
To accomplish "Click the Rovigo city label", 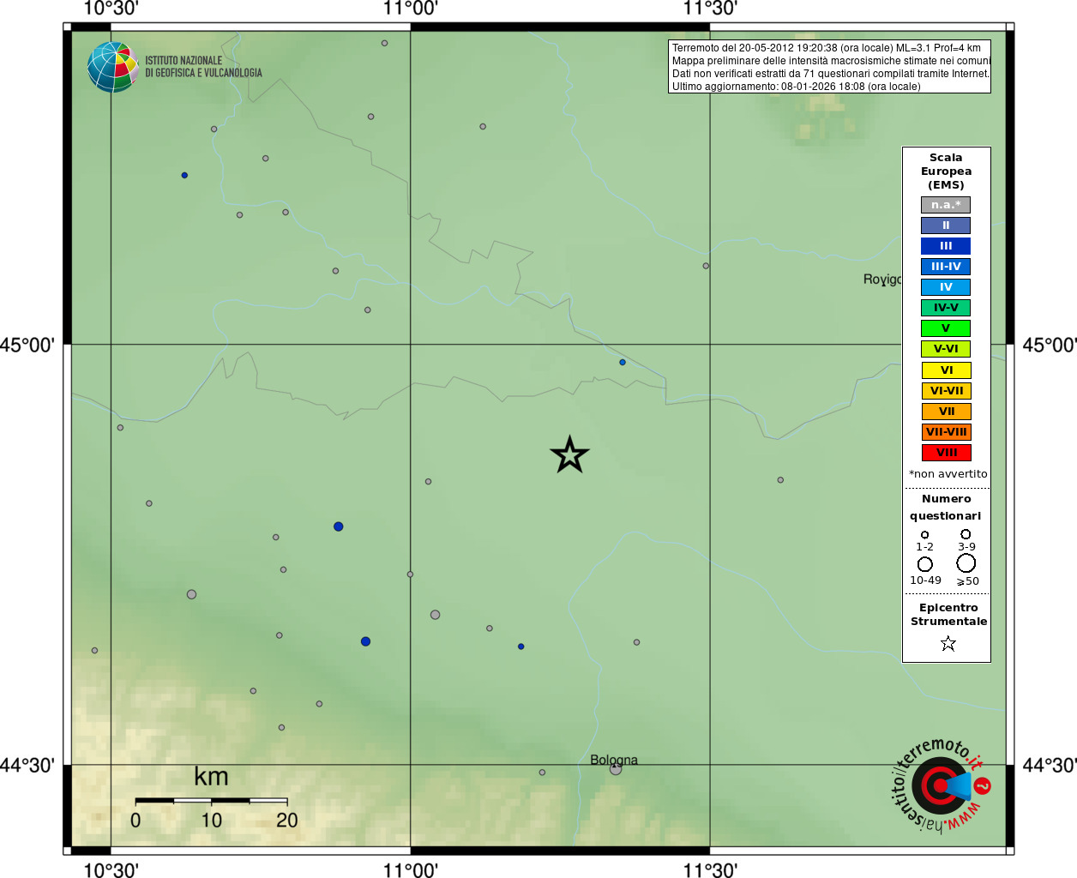I will pyautogui.click(x=882, y=280).
